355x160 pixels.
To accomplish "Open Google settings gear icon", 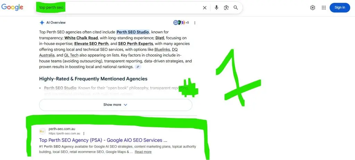I will point(313,8).
